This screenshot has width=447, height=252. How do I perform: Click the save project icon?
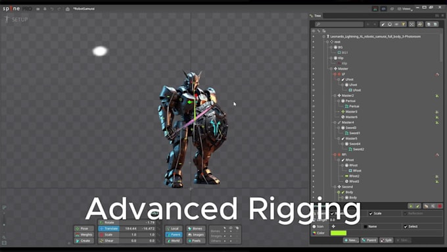pos(45,9)
